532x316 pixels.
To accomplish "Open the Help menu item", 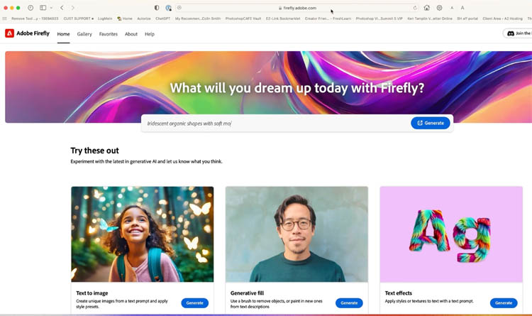I will [x=150, y=34].
